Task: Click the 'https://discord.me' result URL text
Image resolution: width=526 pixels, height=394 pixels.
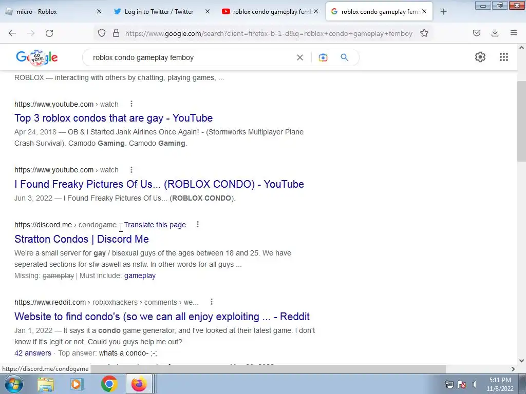Action: (x=43, y=225)
